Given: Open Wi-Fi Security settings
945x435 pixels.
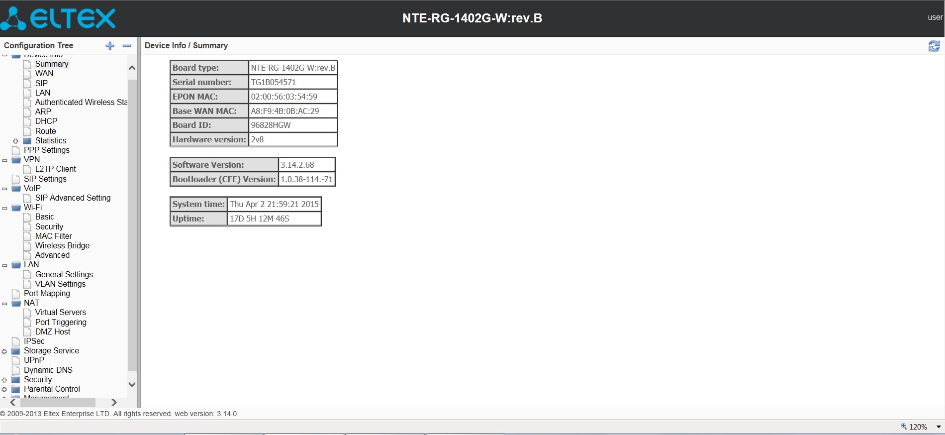Looking at the screenshot, I should click(49, 226).
